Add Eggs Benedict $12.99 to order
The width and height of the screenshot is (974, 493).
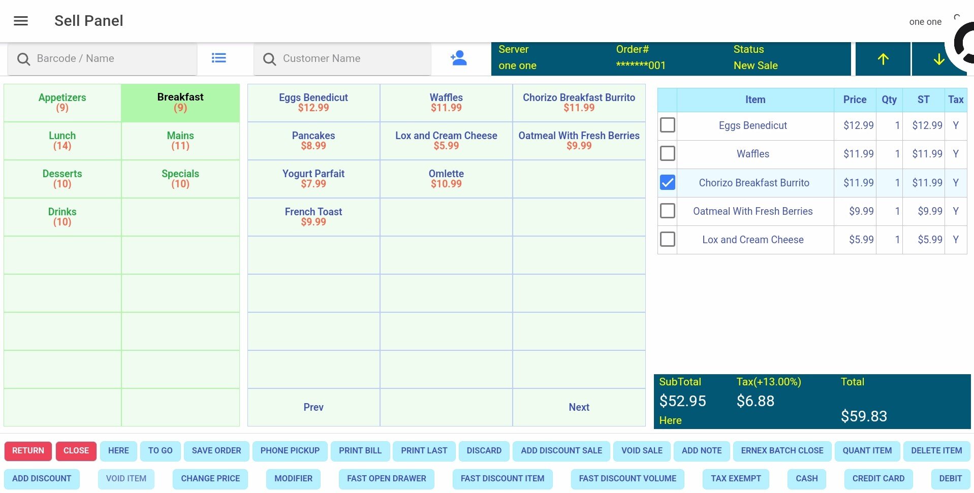pos(313,103)
